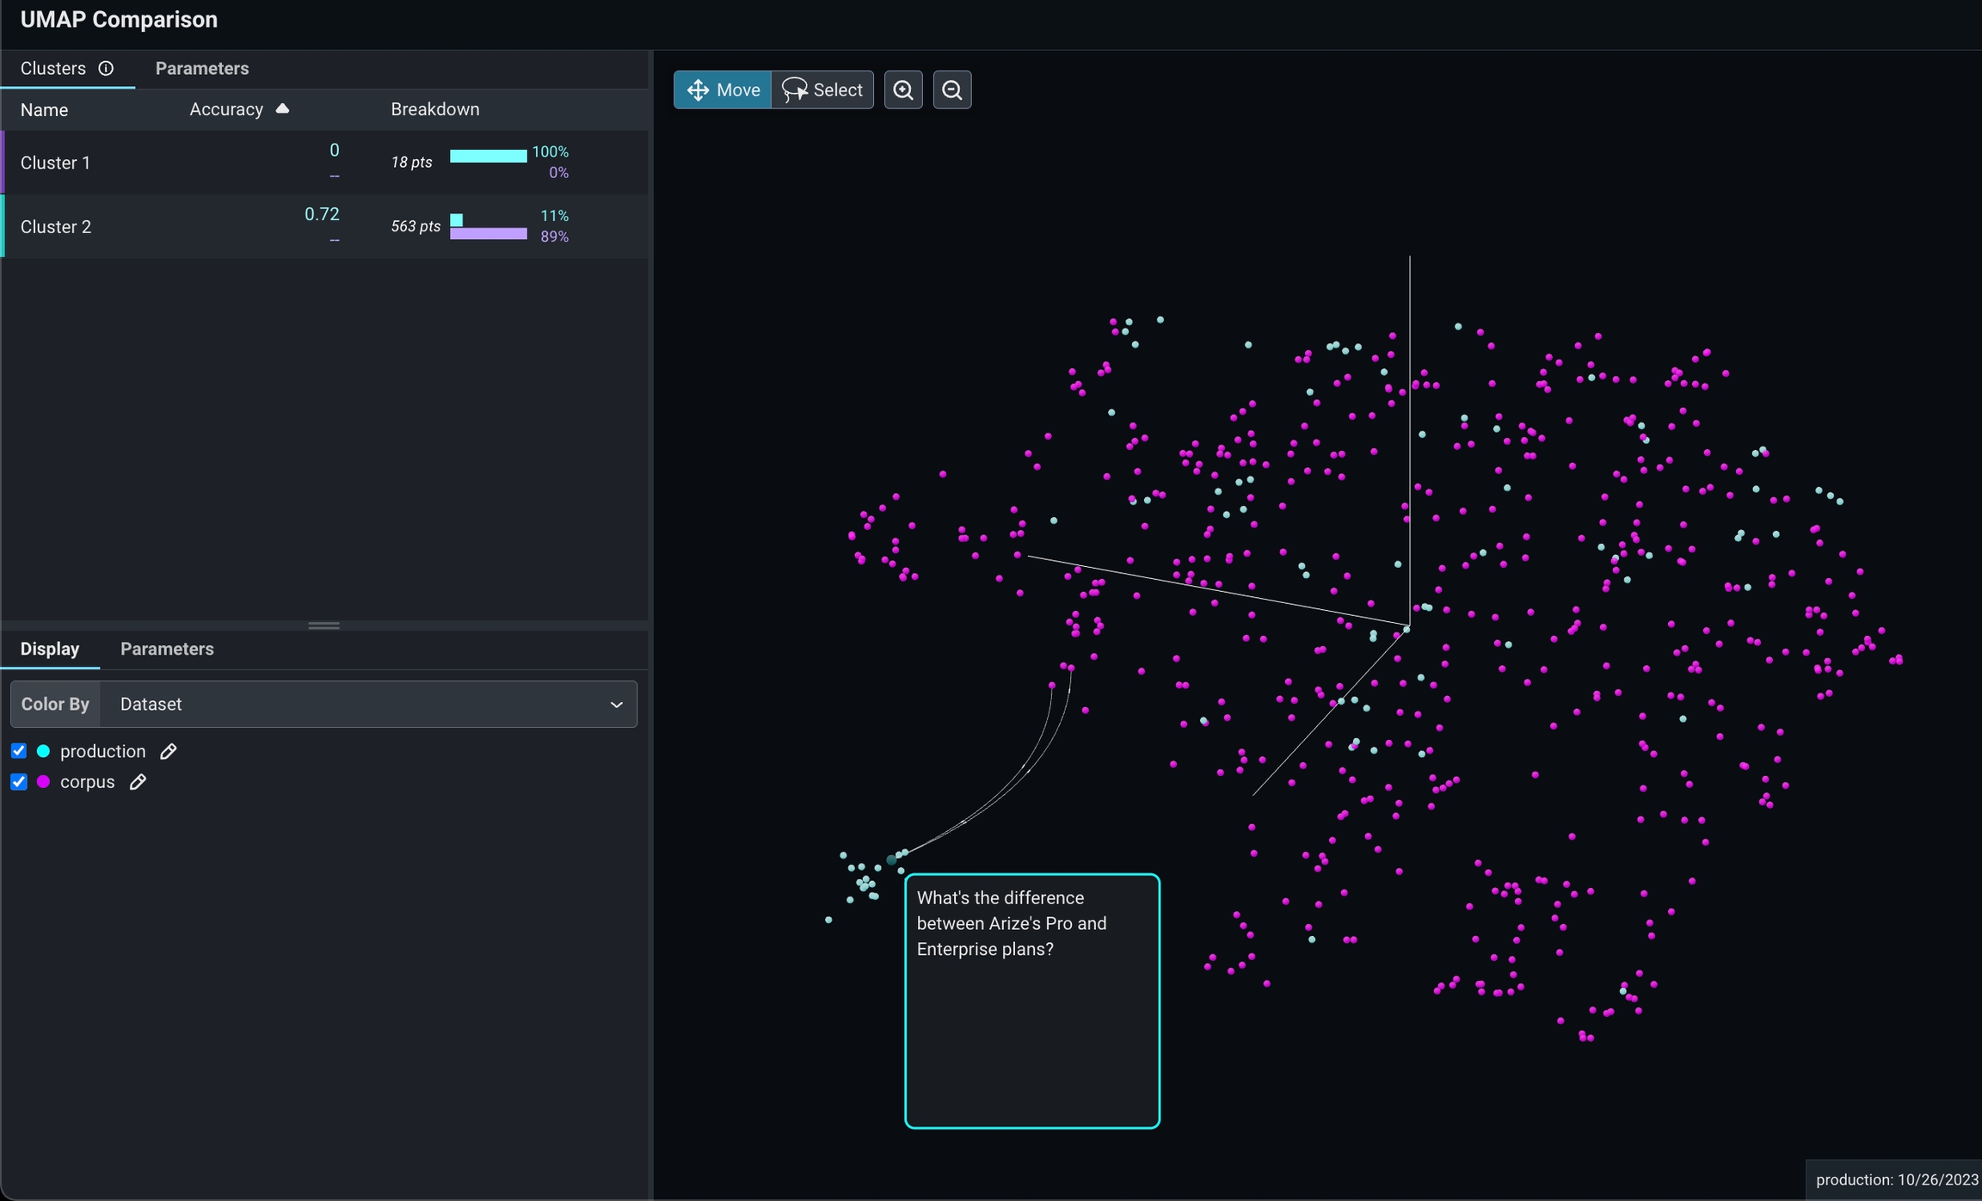Switch to top Parameters tab
This screenshot has width=1982, height=1201.
202,69
